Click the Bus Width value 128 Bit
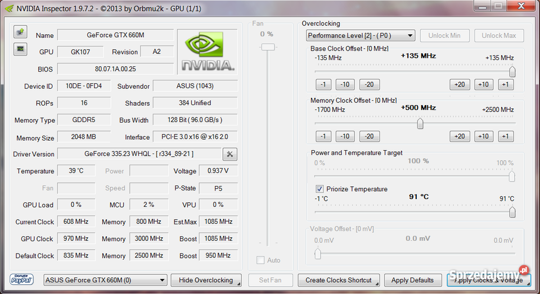Viewport: 540px width, 294px height. (195, 120)
